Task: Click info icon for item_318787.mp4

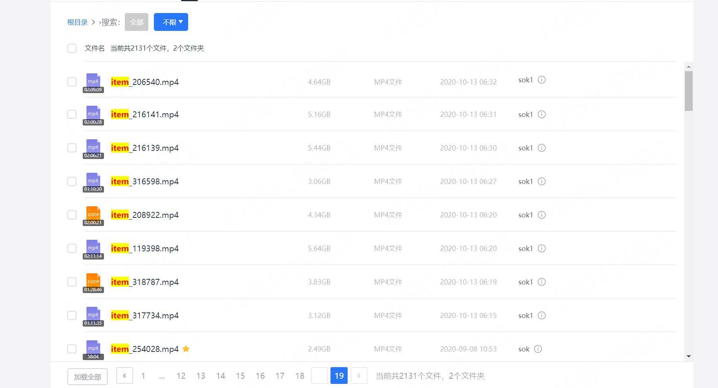Action: coord(542,282)
